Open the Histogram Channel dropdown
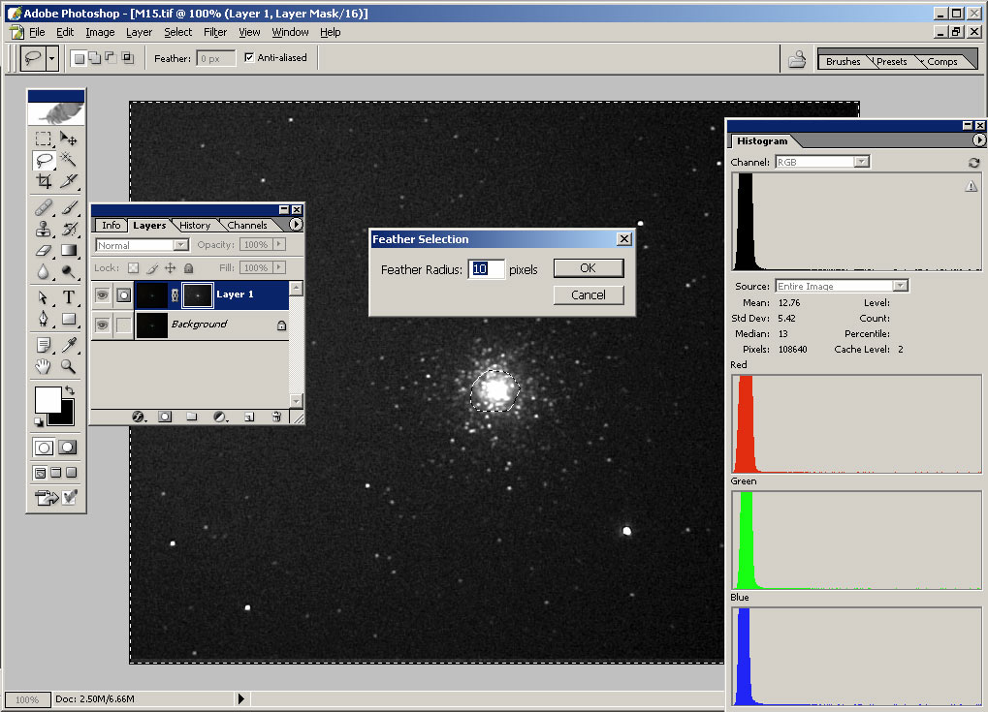988x712 pixels. (x=861, y=163)
